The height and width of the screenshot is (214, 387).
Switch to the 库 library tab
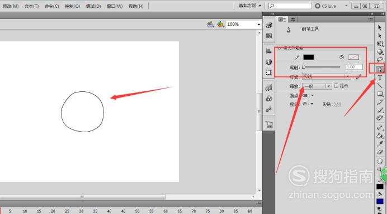292,19
